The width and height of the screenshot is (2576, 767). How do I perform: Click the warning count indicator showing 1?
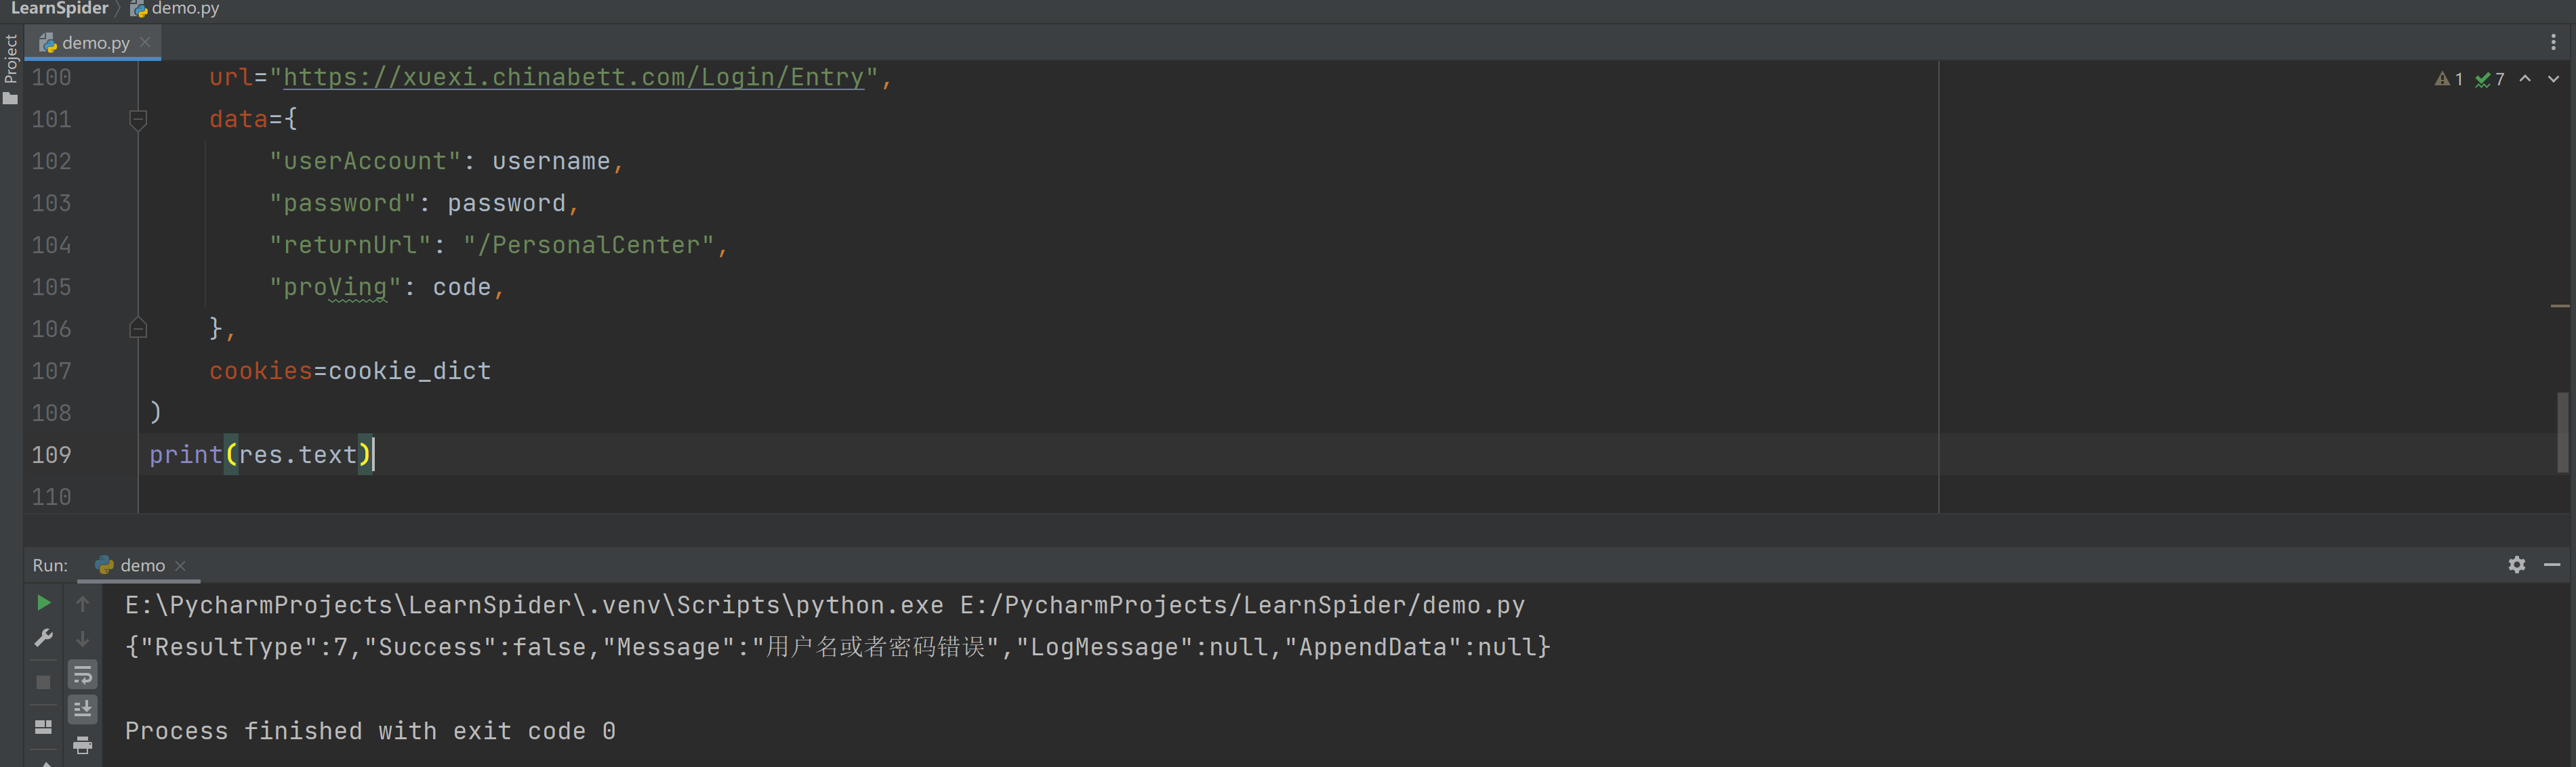pos(2448,79)
